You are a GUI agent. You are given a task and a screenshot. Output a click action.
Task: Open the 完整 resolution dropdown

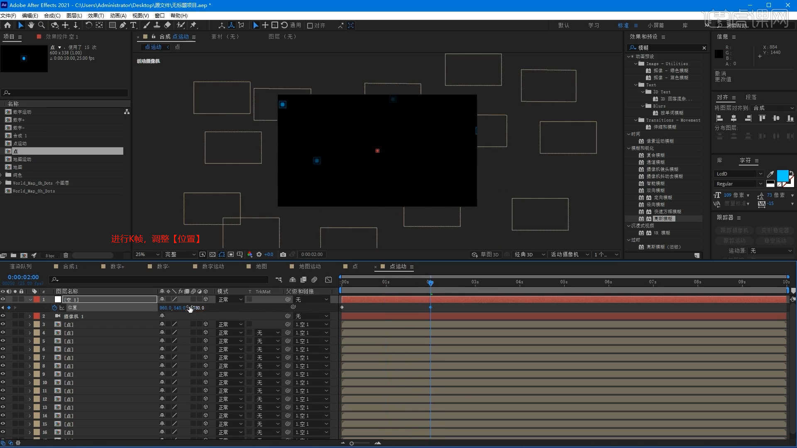180,254
